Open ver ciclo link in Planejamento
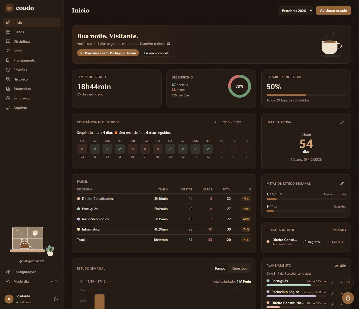Image resolution: width=359 pixels, height=309 pixels. coord(340,266)
